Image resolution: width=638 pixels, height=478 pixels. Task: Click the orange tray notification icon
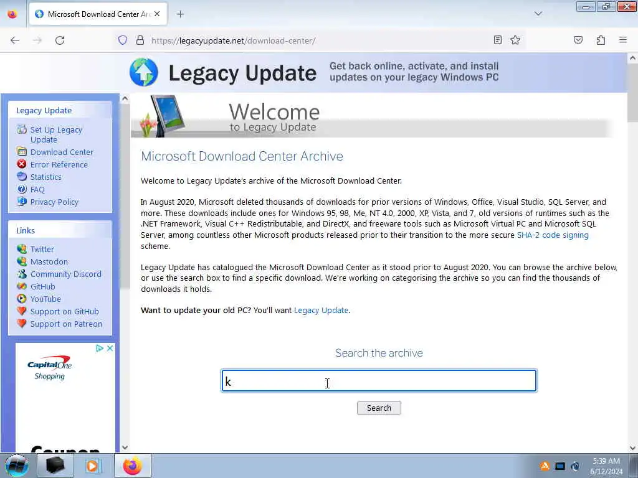(x=545, y=466)
